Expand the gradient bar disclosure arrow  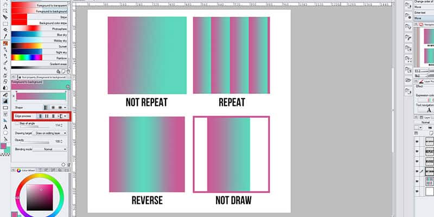click(x=14, y=96)
